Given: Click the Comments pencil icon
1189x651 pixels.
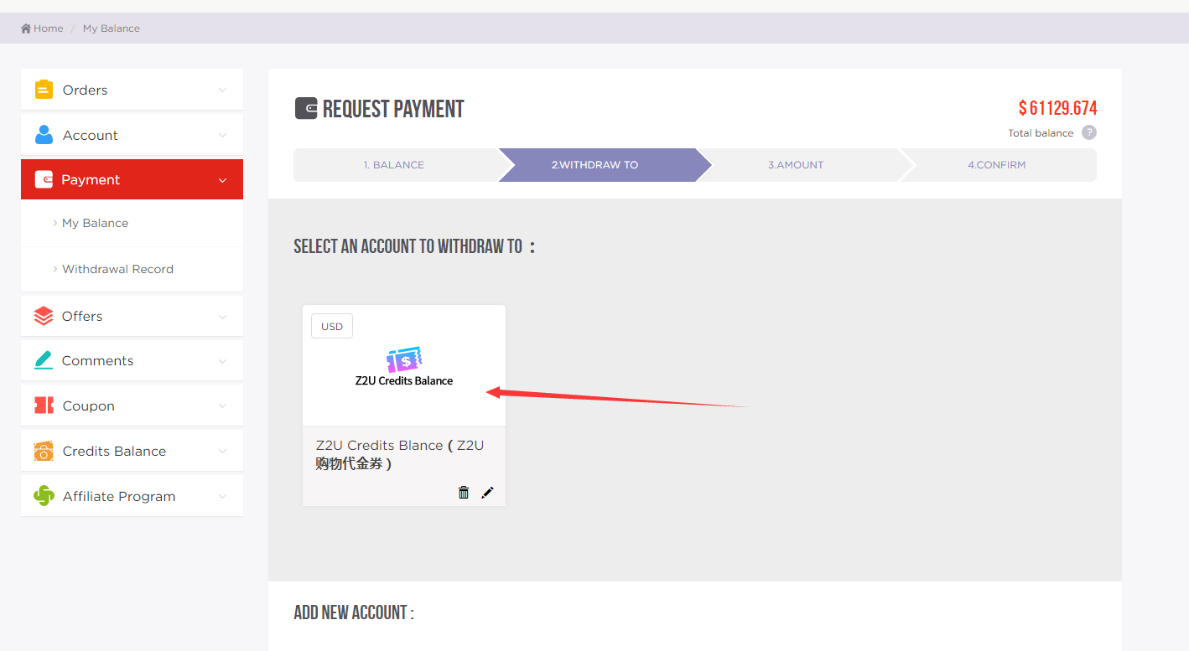Looking at the screenshot, I should tap(44, 360).
